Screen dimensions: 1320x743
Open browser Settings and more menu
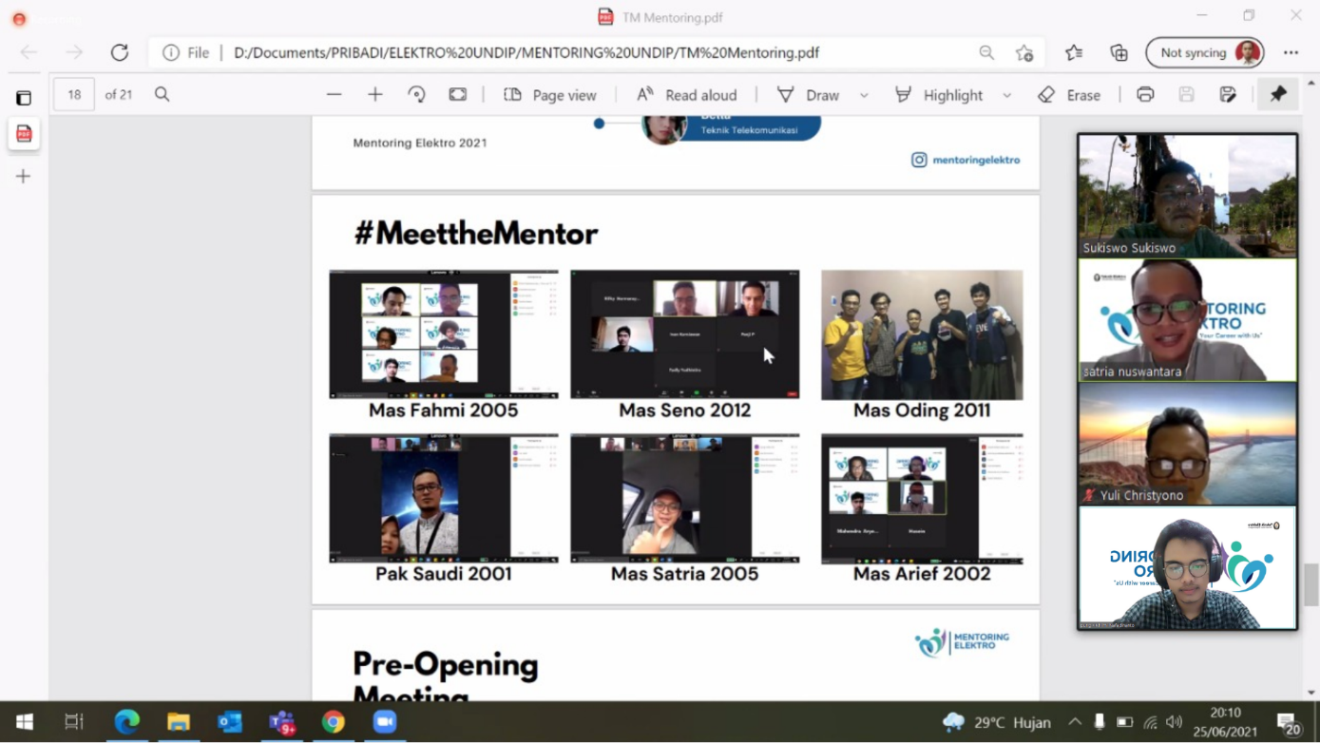click(x=1291, y=53)
